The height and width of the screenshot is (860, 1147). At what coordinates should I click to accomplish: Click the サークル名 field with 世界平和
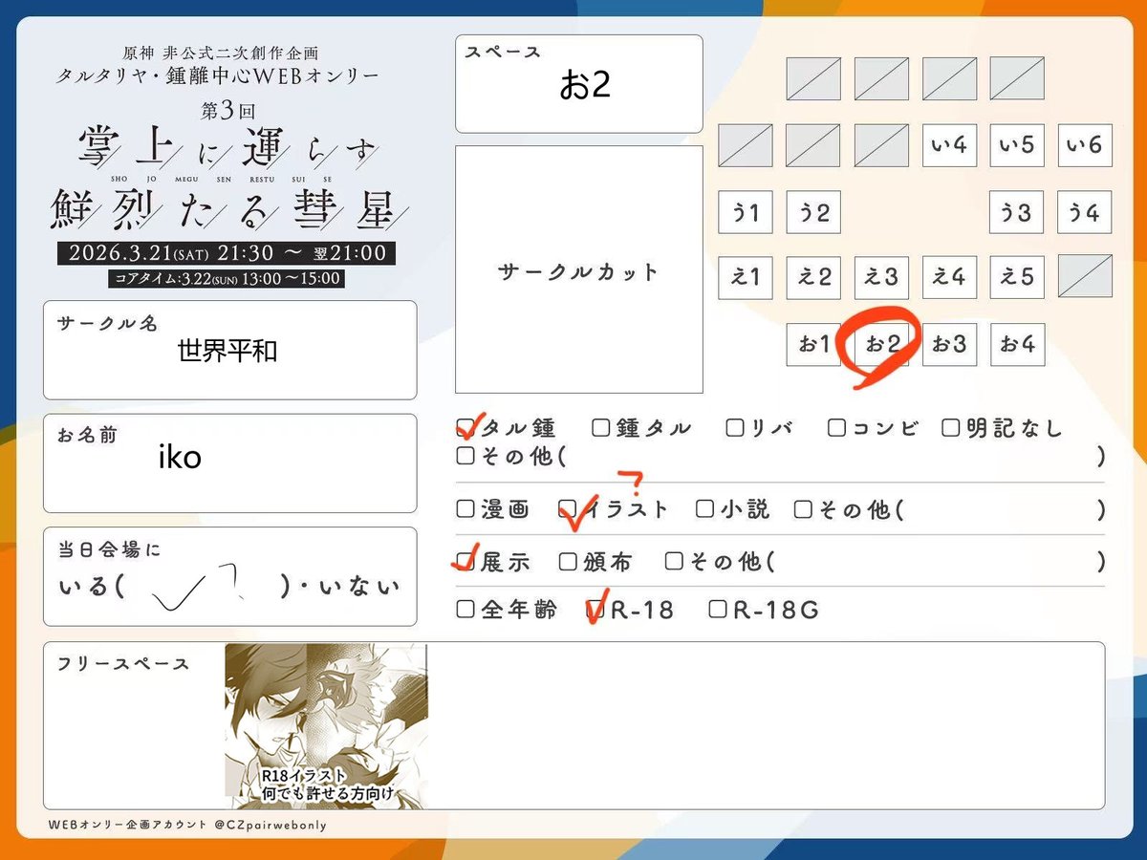(x=229, y=350)
